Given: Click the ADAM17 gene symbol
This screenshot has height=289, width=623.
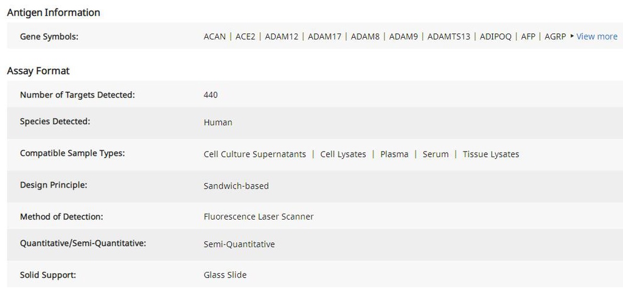Looking at the screenshot, I should (324, 37).
